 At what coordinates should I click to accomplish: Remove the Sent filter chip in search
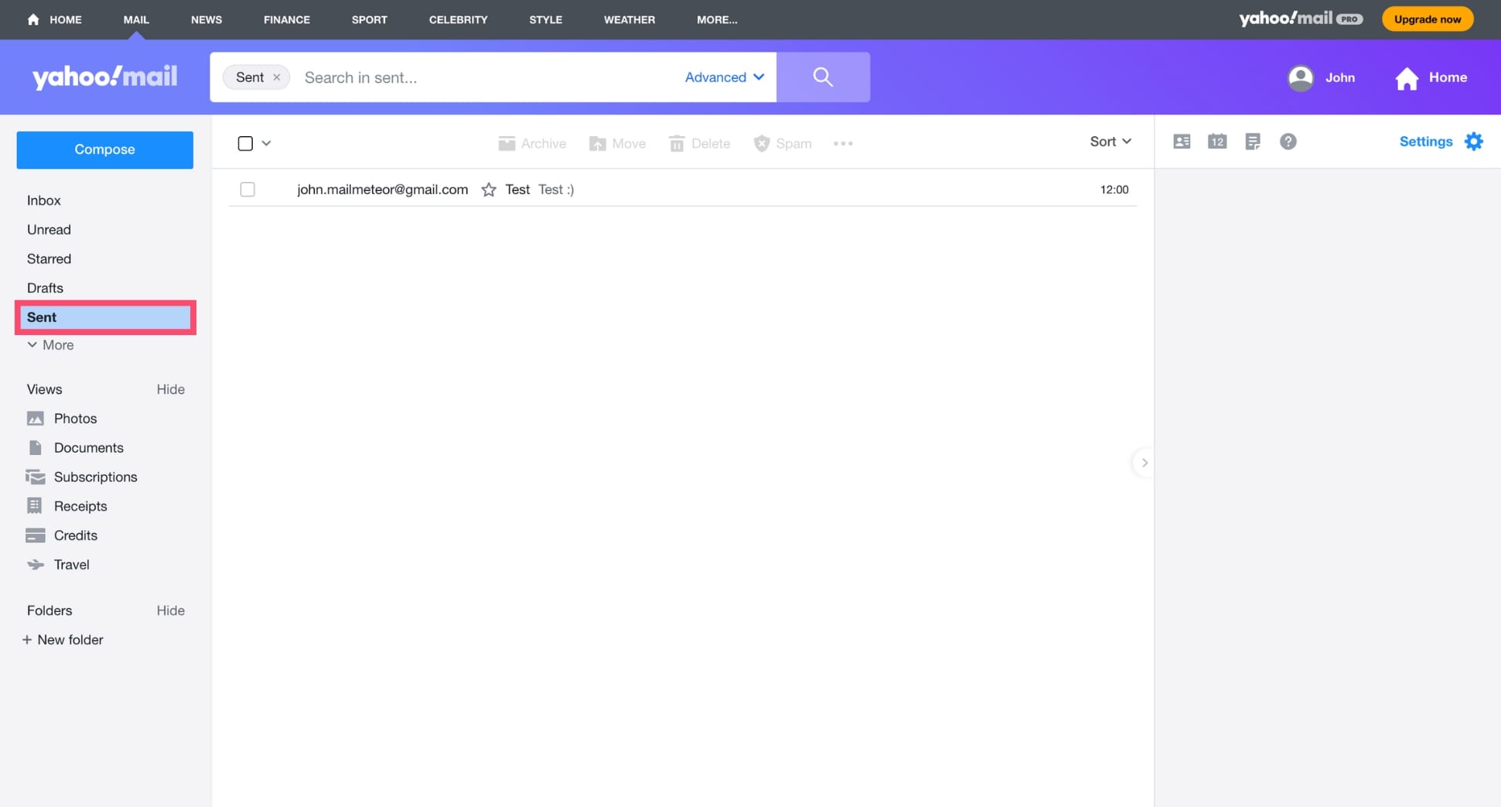click(x=277, y=77)
